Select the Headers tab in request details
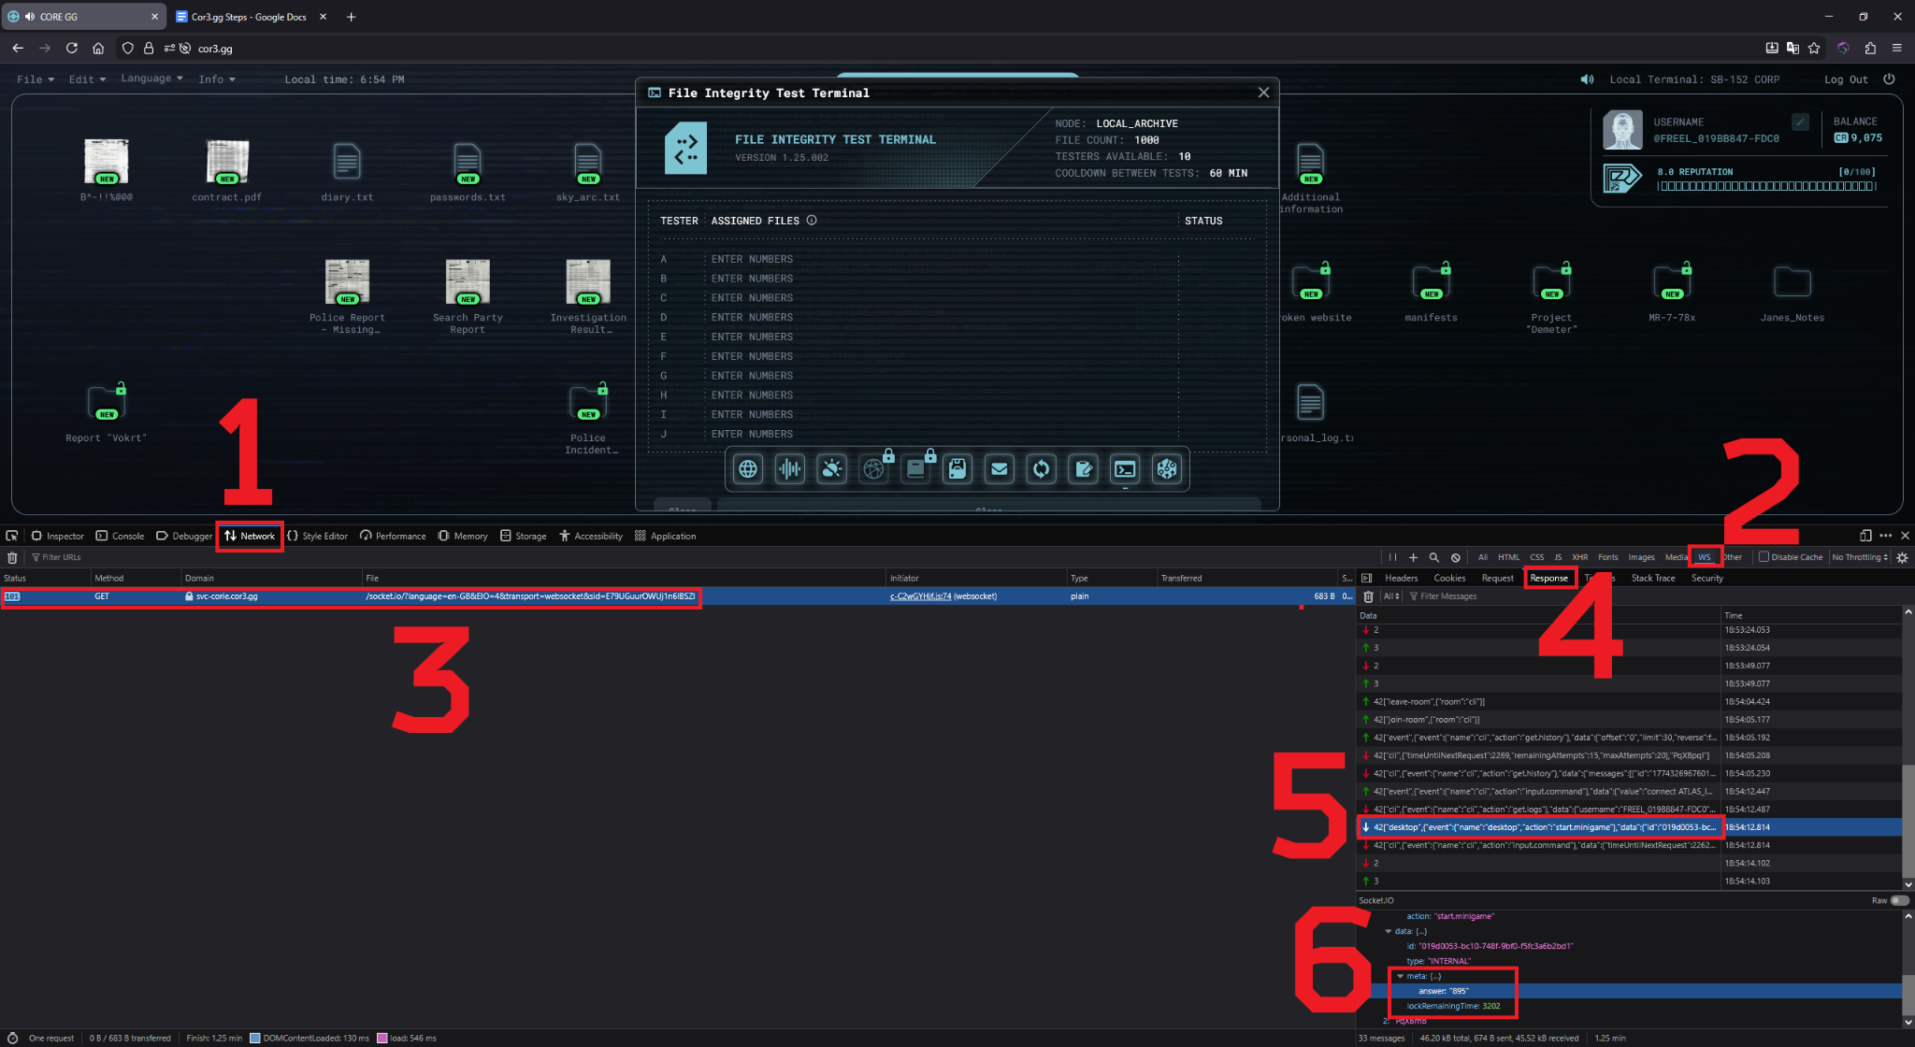Image resolution: width=1915 pixels, height=1047 pixels. coord(1401,578)
